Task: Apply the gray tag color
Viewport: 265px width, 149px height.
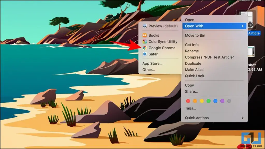Action: [229, 101]
